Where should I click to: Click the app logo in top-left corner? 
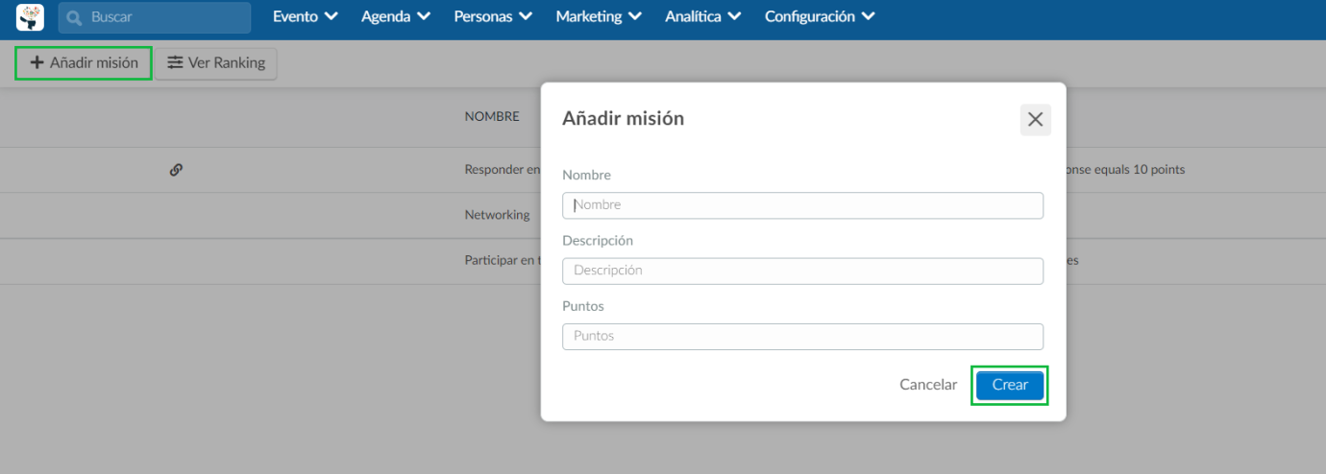click(31, 17)
